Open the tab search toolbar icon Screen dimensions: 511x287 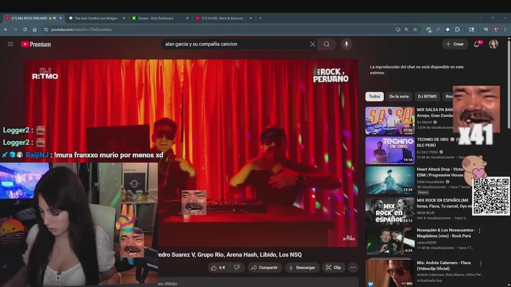pyautogui.click(x=471, y=29)
